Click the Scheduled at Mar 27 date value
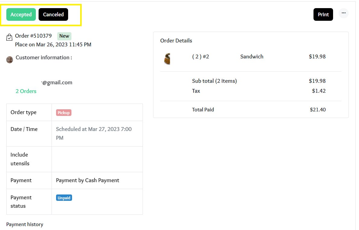The image size is (359, 230). 94,133
